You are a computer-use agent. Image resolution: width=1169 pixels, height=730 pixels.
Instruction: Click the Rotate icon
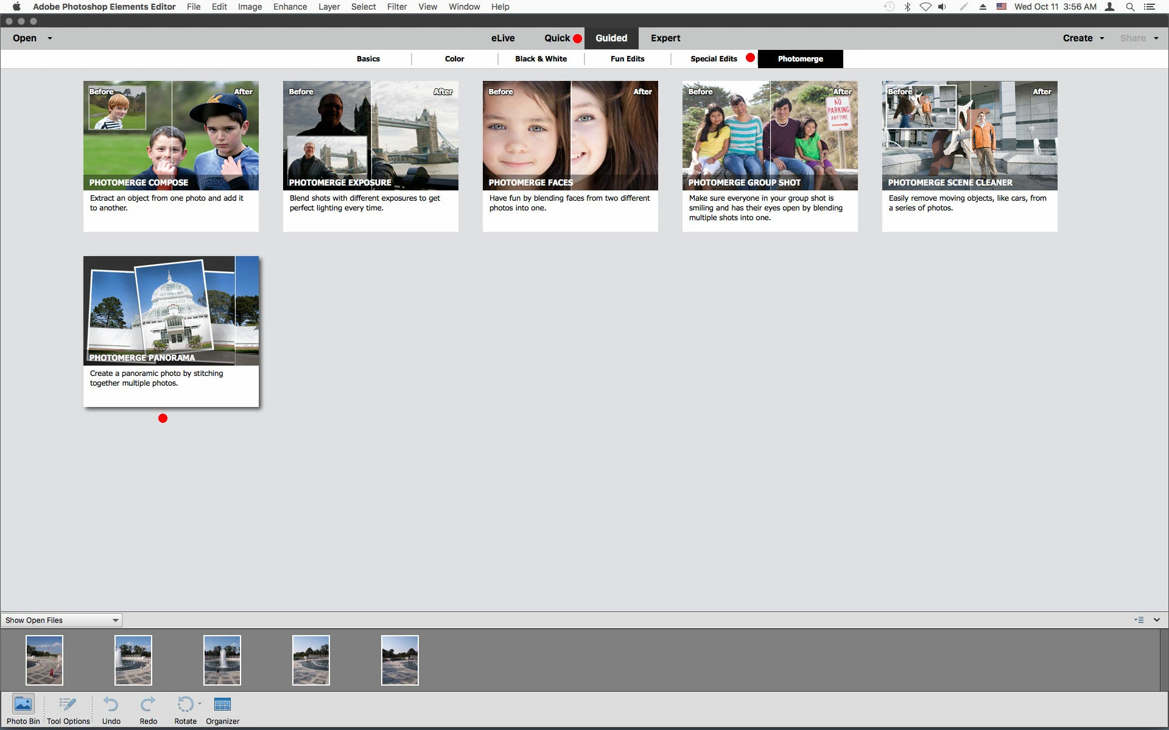184,704
